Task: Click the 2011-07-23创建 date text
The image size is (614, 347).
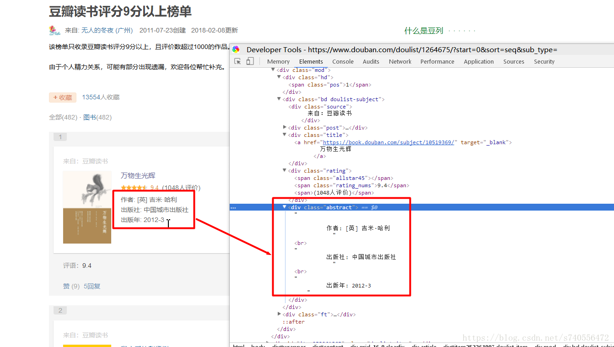Action: click(x=162, y=31)
